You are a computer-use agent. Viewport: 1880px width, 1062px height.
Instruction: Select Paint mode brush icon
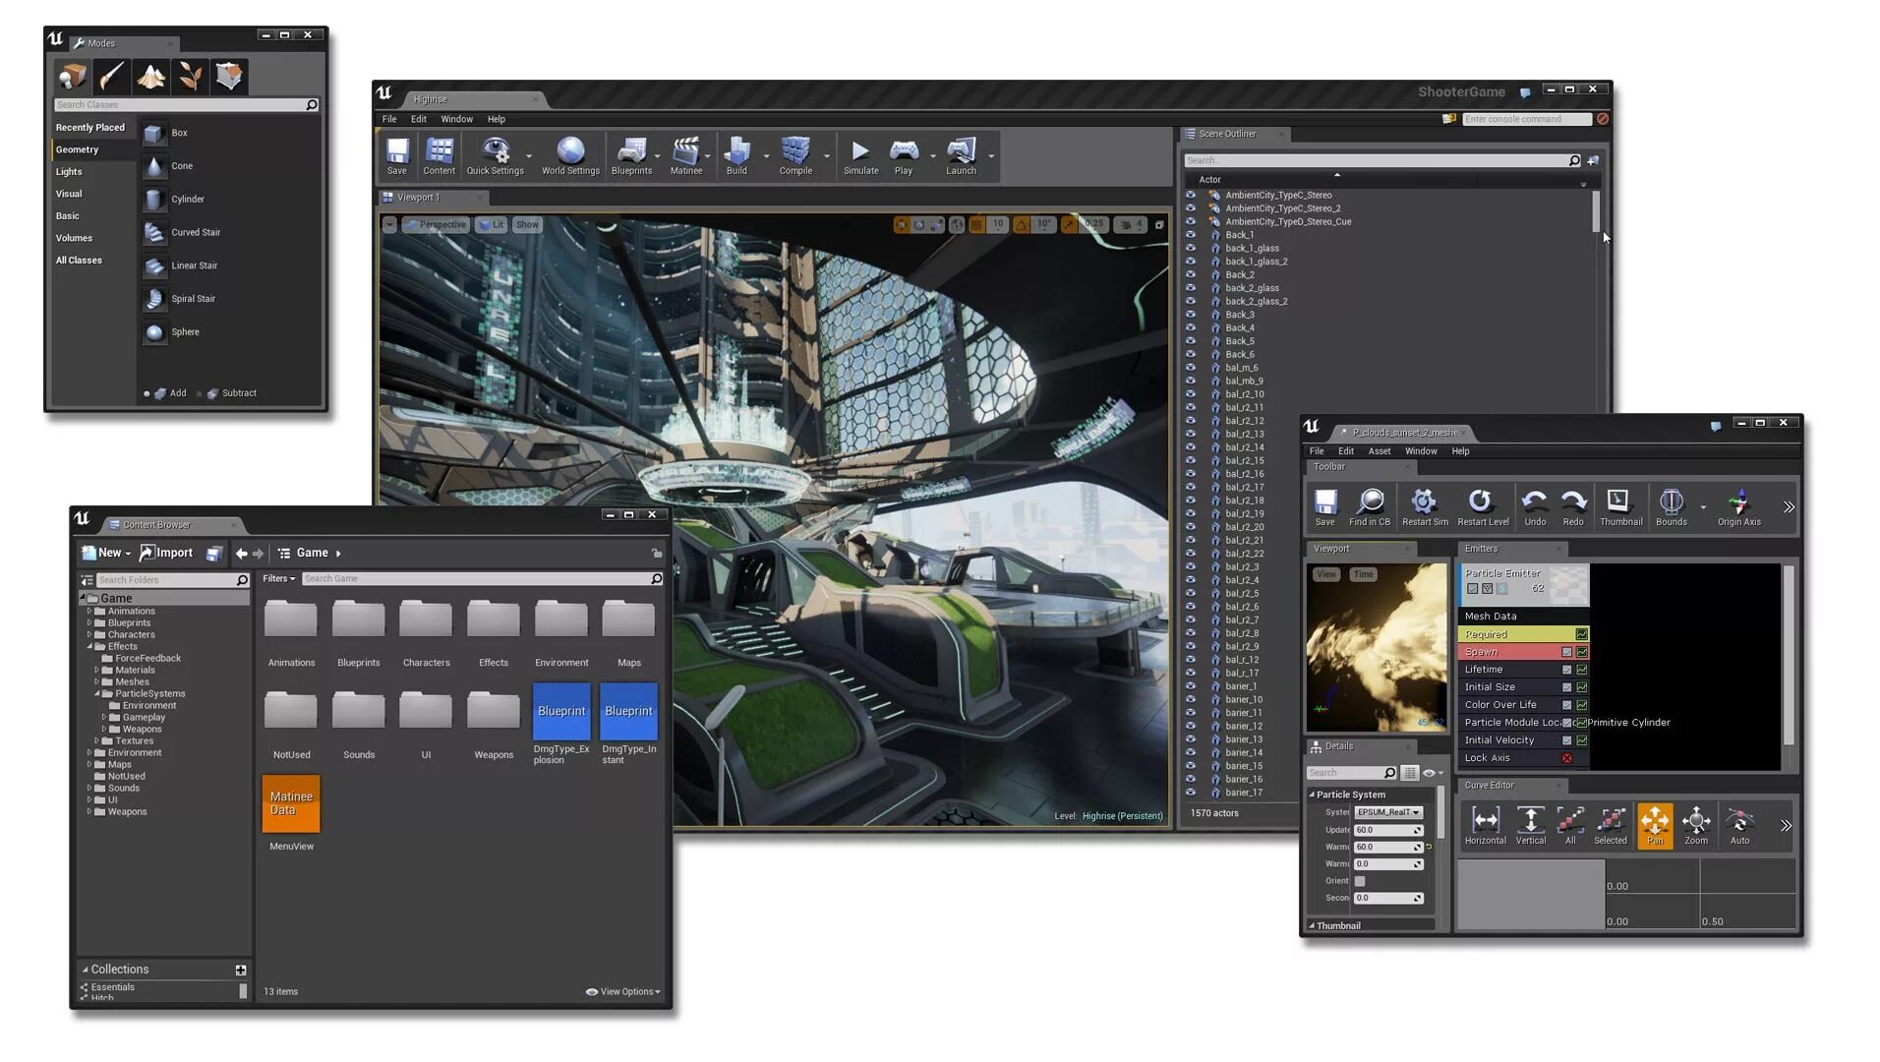coord(111,77)
